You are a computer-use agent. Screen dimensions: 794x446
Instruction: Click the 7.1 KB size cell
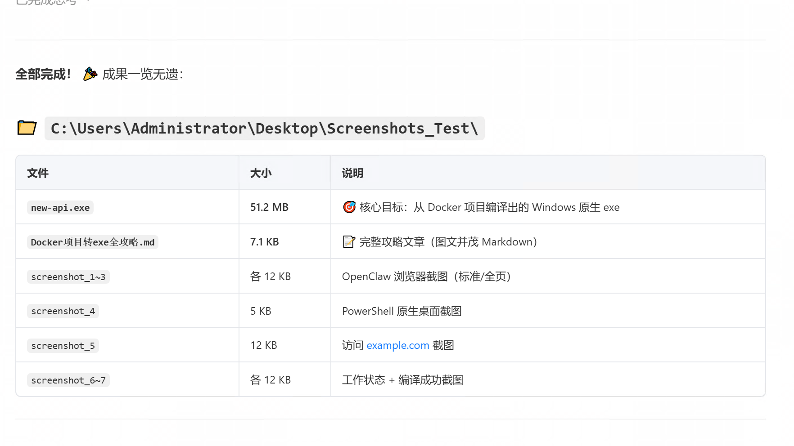pyautogui.click(x=264, y=242)
